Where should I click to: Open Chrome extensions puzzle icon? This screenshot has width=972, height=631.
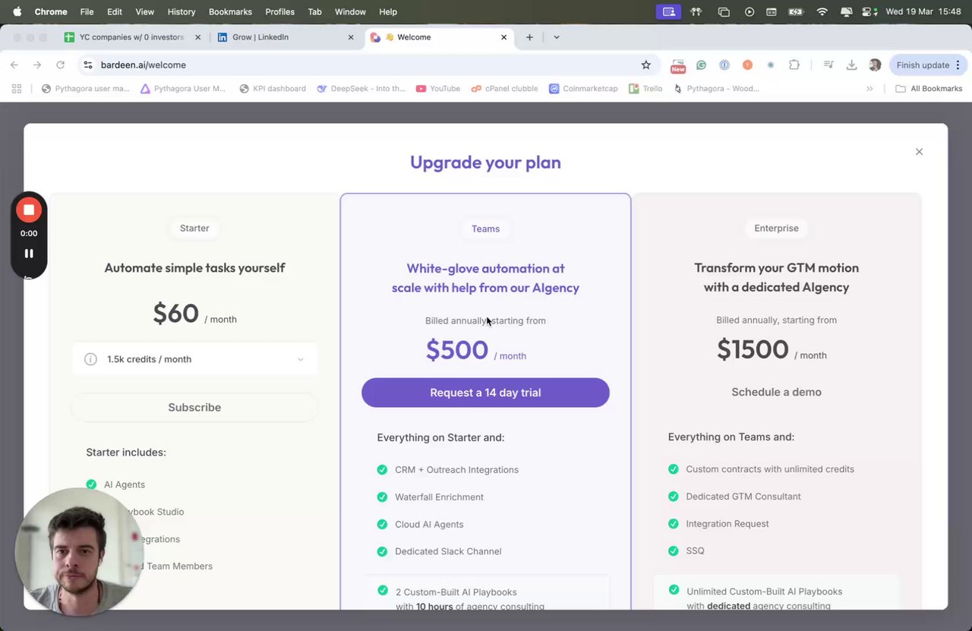click(x=794, y=65)
